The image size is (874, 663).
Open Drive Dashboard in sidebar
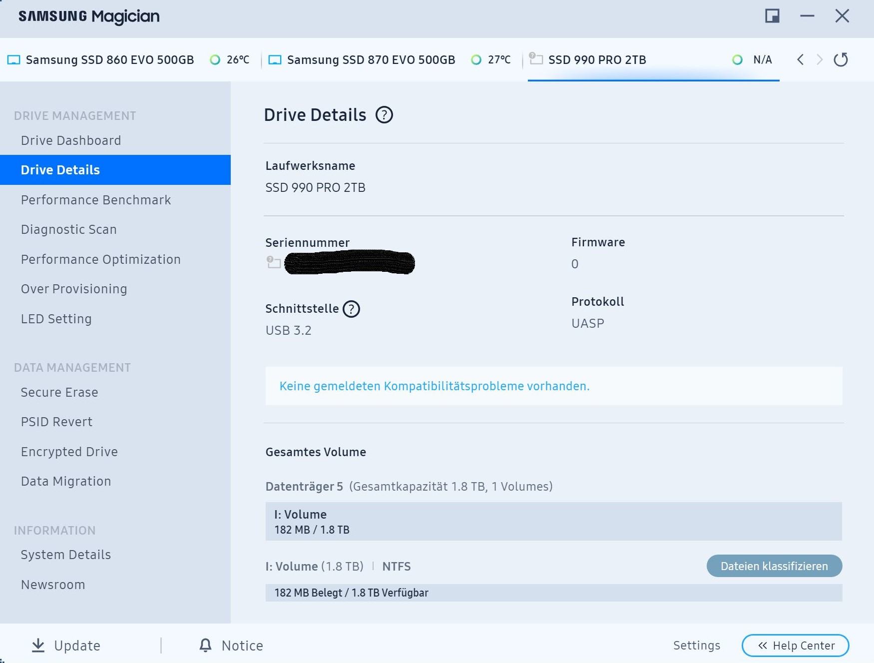[x=115, y=140]
